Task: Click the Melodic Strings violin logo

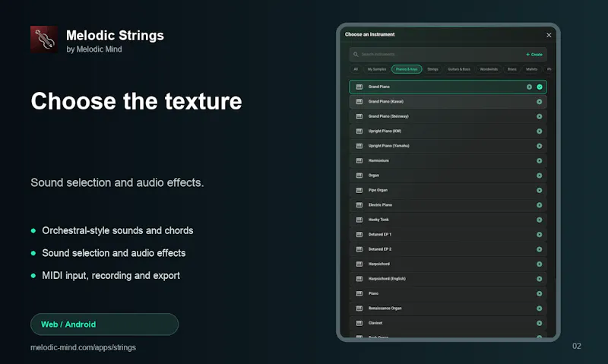Action: (x=44, y=40)
